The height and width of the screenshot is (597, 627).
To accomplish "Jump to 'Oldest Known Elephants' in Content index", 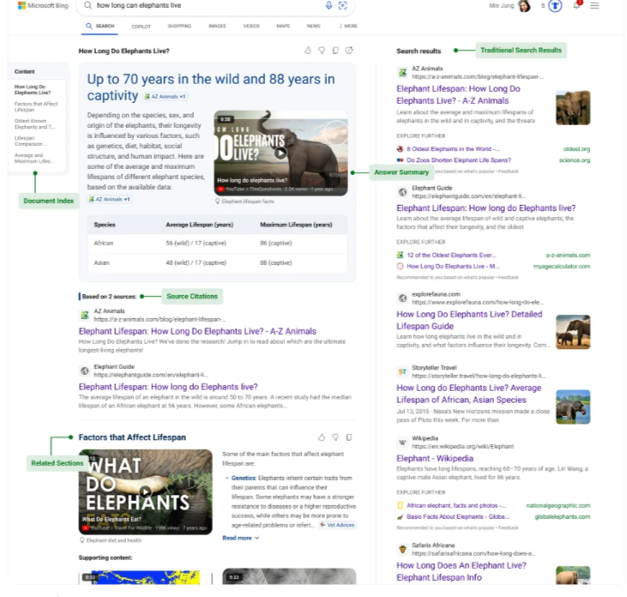I will [34, 124].
